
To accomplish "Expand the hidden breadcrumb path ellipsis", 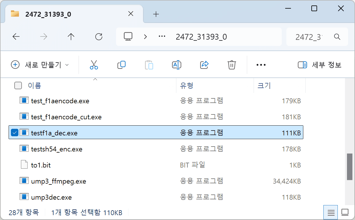I will [x=162, y=37].
